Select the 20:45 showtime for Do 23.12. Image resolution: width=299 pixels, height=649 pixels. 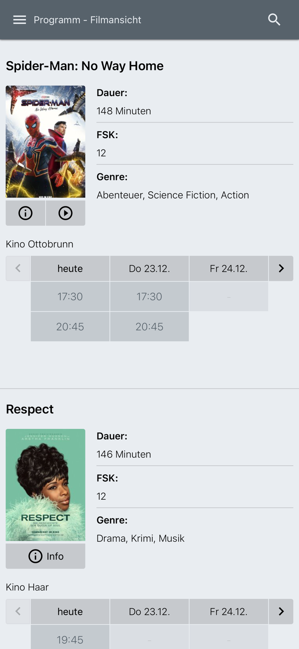(x=149, y=326)
